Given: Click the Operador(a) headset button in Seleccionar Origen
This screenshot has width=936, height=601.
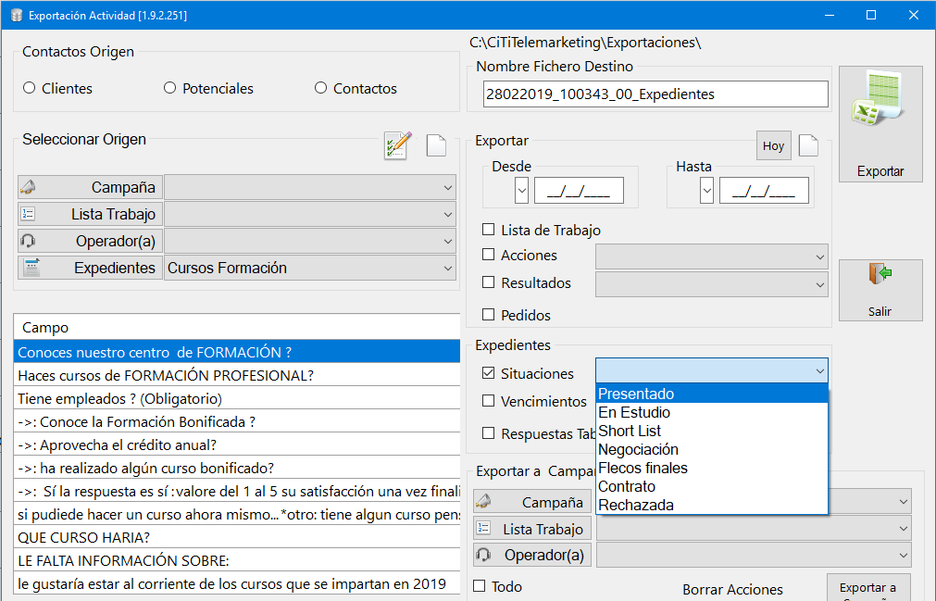Looking at the screenshot, I should coord(90,241).
